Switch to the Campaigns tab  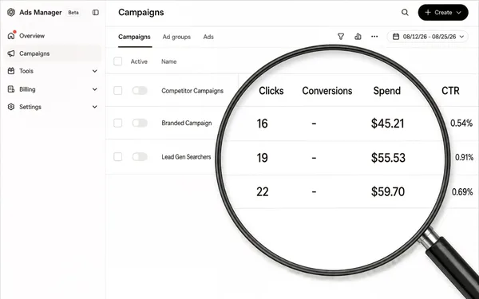(134, 37)
